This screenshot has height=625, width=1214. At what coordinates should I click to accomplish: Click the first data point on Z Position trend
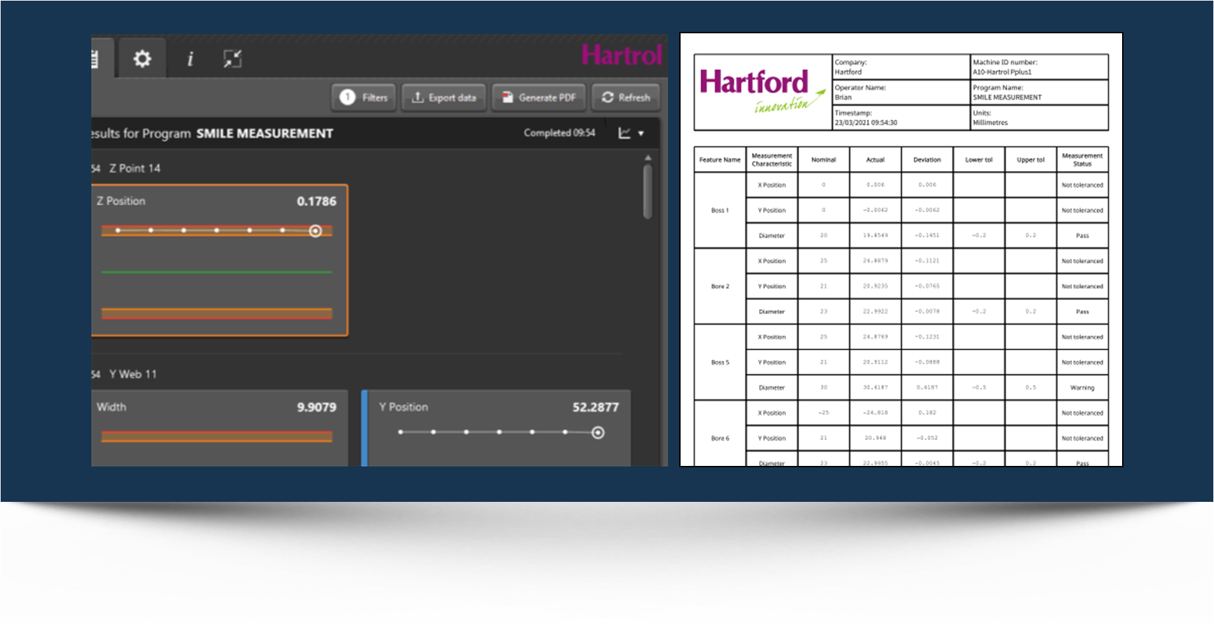118,230
